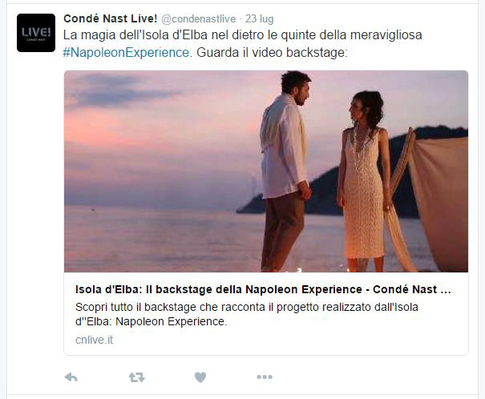Follow the #NapoleonExperience hashtag
The width and height of the screenshot is (485, 399).
[126, 53]
